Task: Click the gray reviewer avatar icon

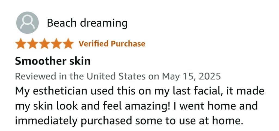Action: [28, 23]
